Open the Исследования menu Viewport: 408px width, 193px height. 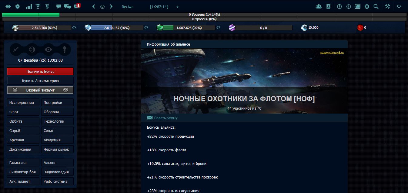click(23, 102)
